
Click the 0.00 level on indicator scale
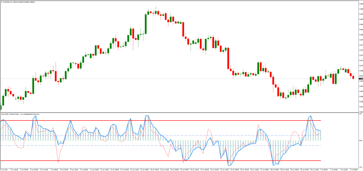coord(361,141)
